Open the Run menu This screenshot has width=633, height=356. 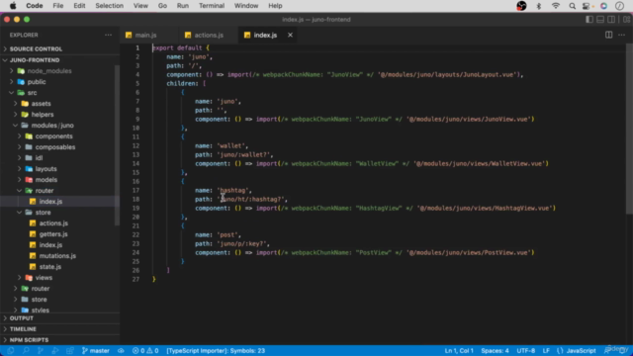182,6
